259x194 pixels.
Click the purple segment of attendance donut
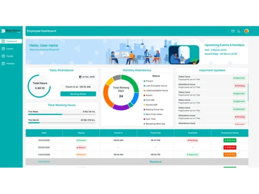click(x=121, y=107)
